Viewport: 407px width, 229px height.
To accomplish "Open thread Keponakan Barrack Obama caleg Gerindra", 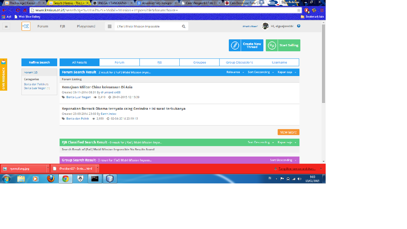I will pos(124,108).
